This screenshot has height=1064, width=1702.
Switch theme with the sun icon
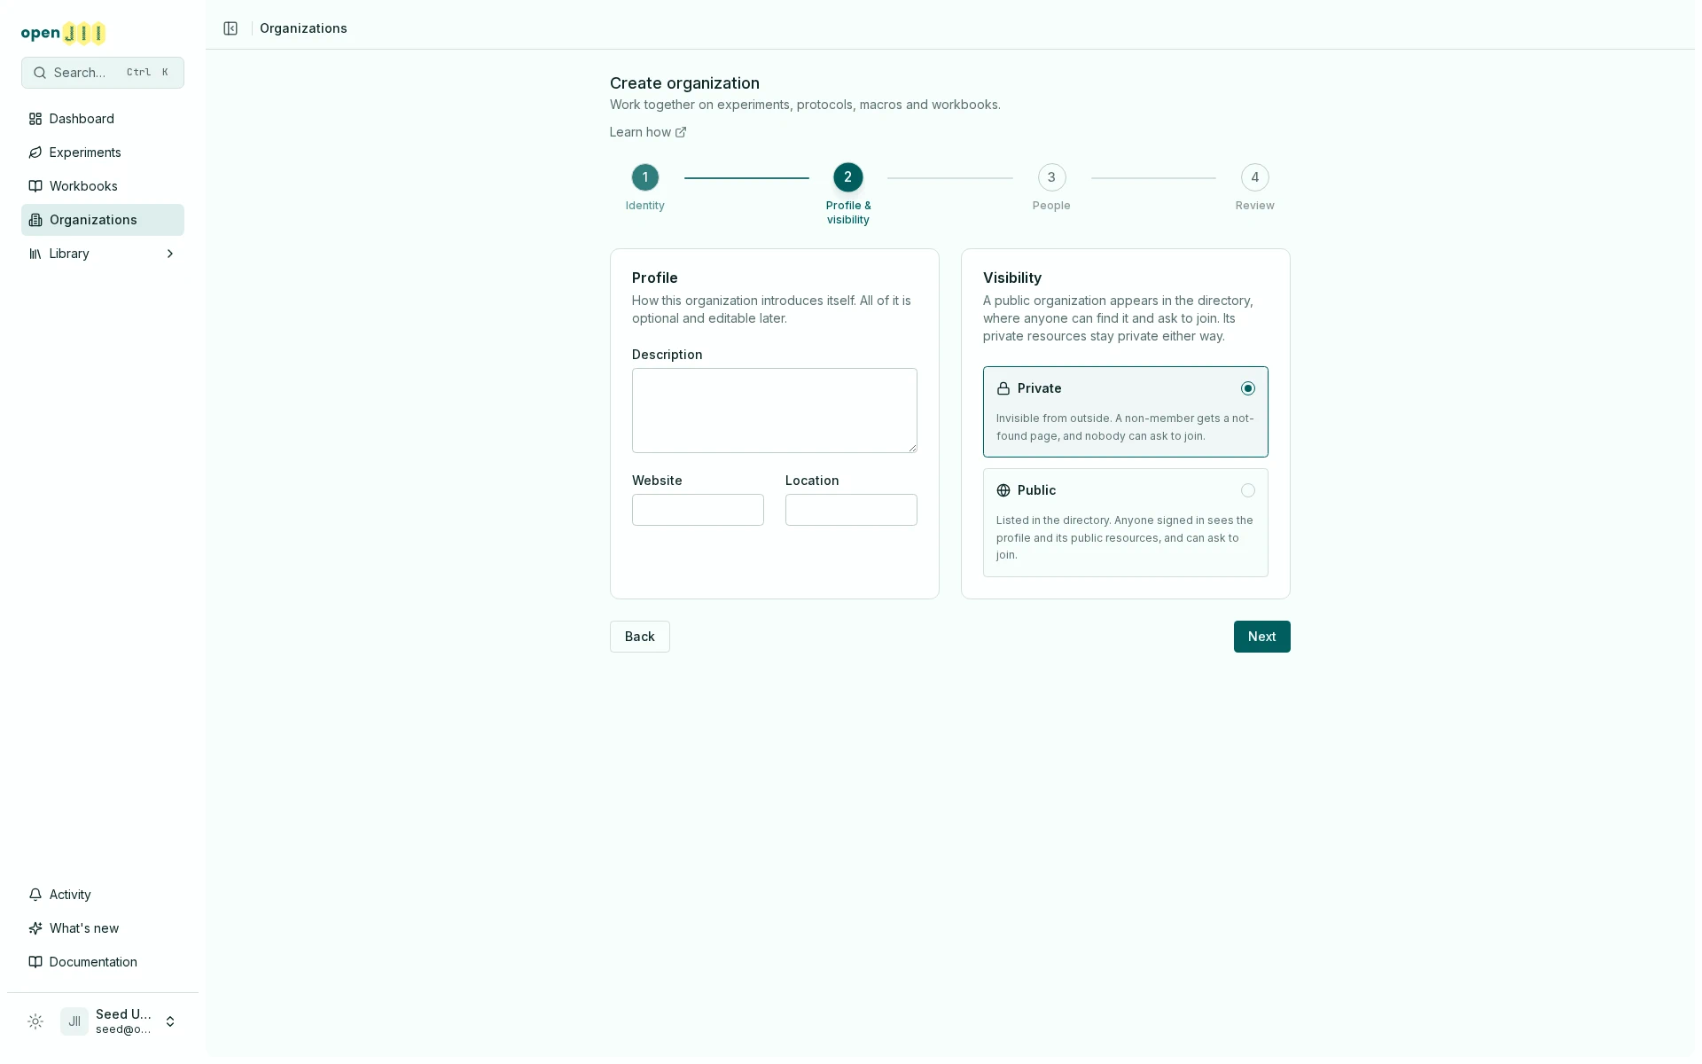click(x=35, y=1021)
